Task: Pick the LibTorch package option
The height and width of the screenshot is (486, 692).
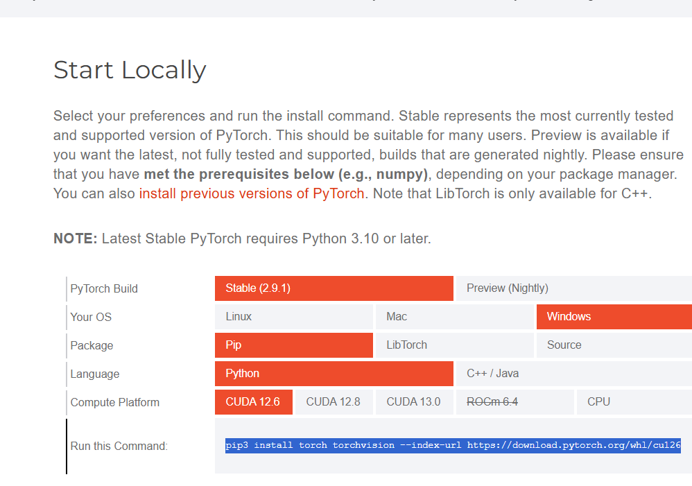Action: (x=454, y=345)
